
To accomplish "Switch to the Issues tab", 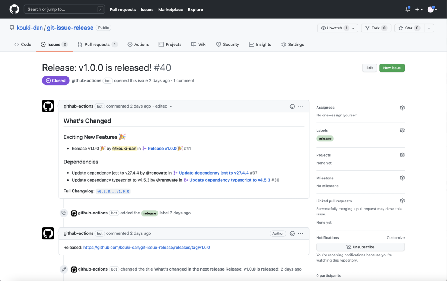I will (x=54, y=44).
